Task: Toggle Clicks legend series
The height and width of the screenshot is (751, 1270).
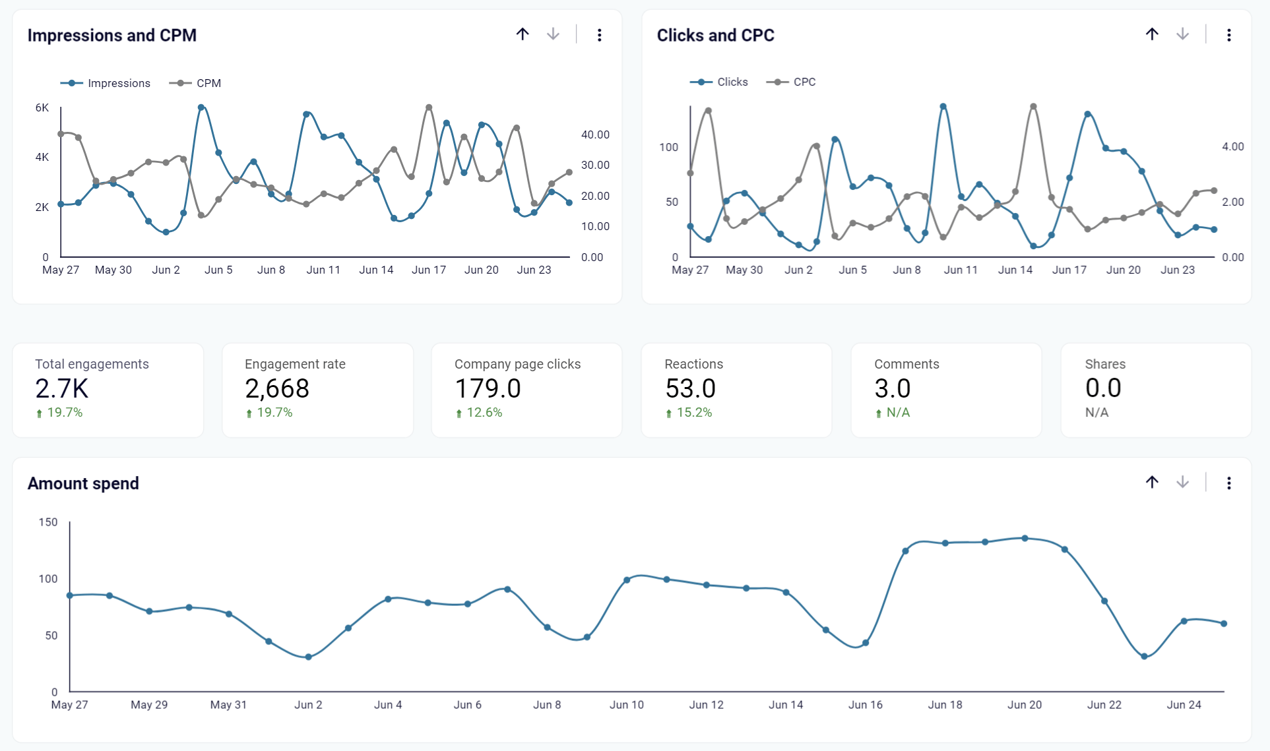Action: point(719,82)
